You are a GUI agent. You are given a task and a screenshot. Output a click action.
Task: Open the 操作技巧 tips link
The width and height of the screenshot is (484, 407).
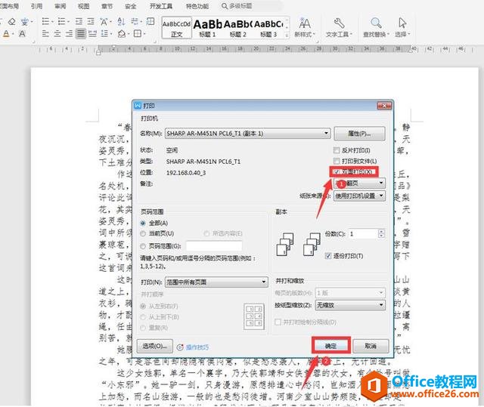click(197, 347)
